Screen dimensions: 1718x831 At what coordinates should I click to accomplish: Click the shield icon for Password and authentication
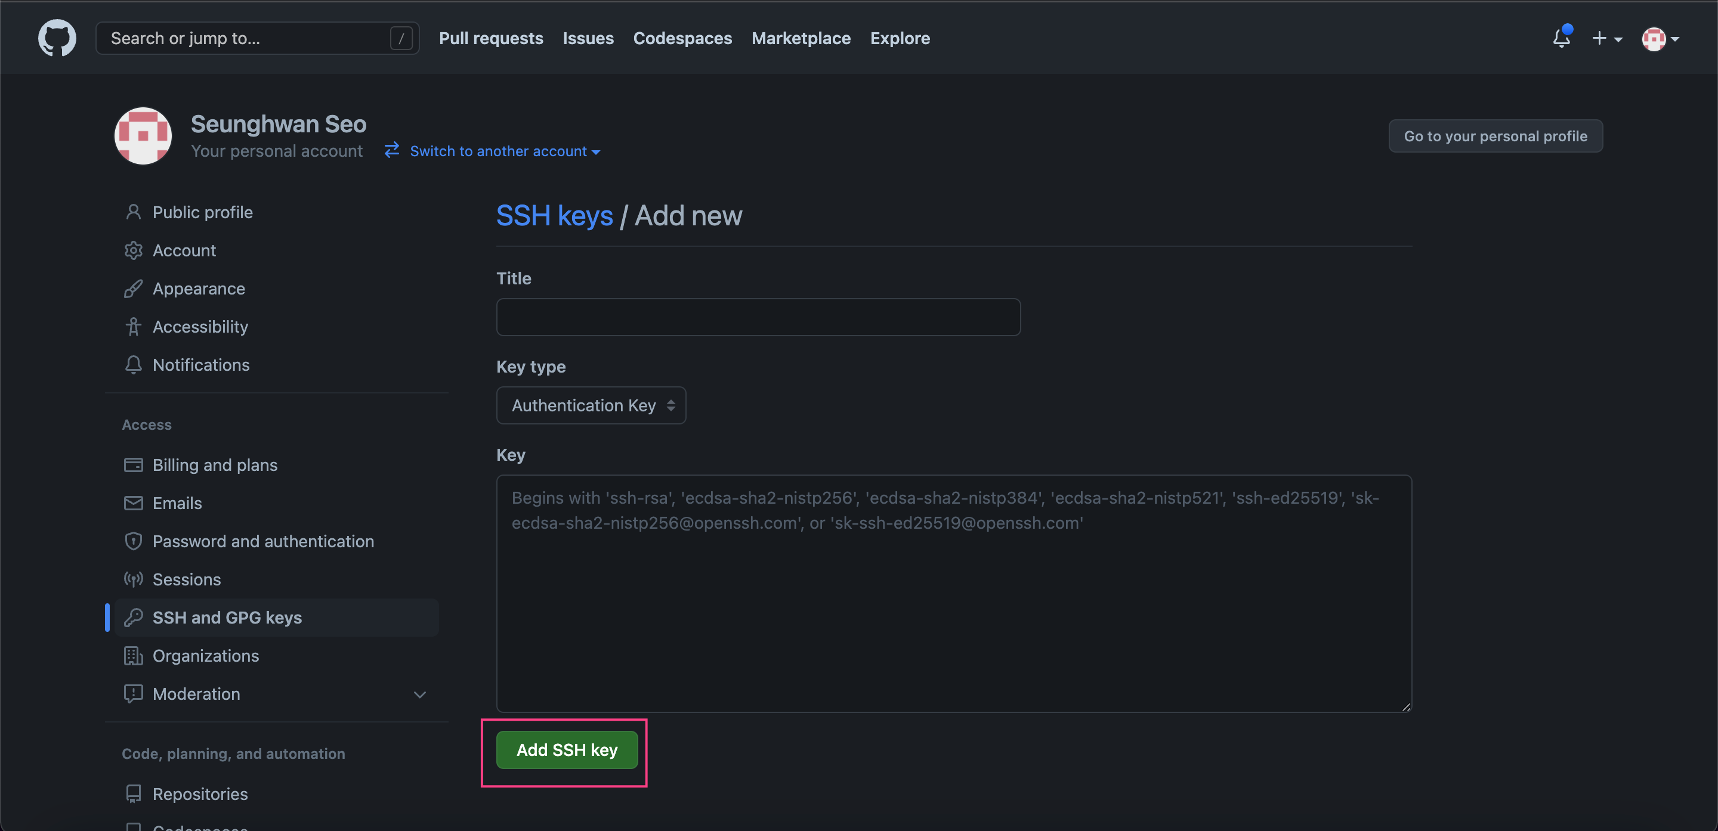pos(134,541)
